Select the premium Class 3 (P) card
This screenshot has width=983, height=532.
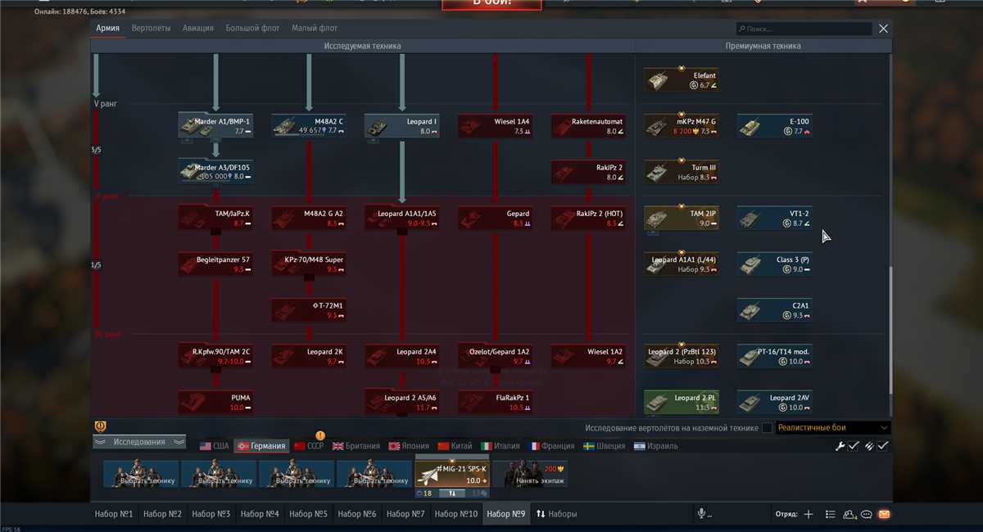pos(775,264)
